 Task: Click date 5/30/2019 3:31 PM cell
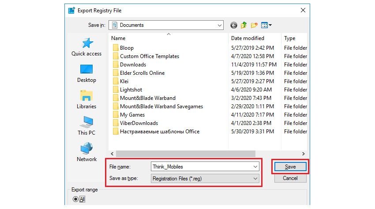click(x=252, y=132)
